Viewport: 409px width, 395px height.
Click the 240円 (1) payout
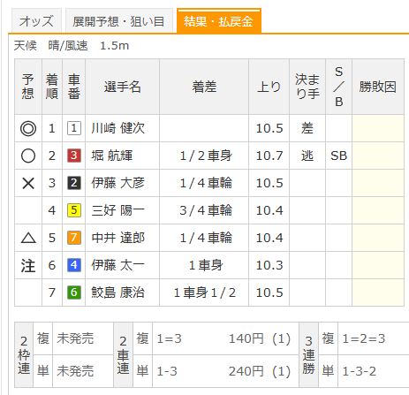[260, 371]
